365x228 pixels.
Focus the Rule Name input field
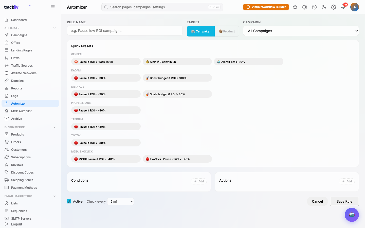(x=125, y=31)
